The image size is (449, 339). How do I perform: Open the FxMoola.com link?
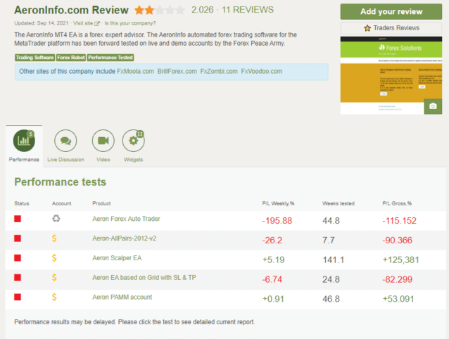(135, 71)
